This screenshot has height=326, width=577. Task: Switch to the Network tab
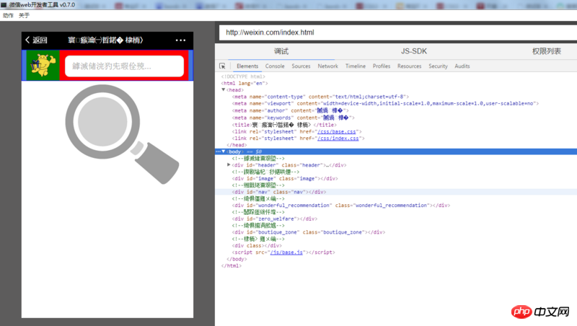tap(327, 66)
